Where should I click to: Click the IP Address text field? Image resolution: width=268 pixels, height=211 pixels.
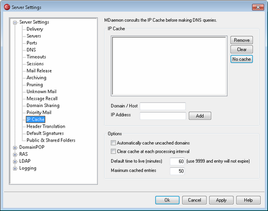pos(163,116)
